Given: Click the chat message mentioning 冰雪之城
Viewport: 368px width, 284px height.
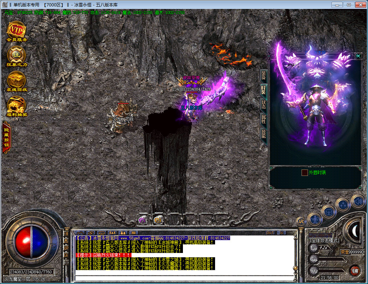Looking at the screenshot, I should click(x=145, y=259).
